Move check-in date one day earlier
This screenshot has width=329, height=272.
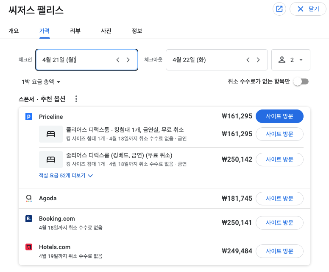point(118,60)
